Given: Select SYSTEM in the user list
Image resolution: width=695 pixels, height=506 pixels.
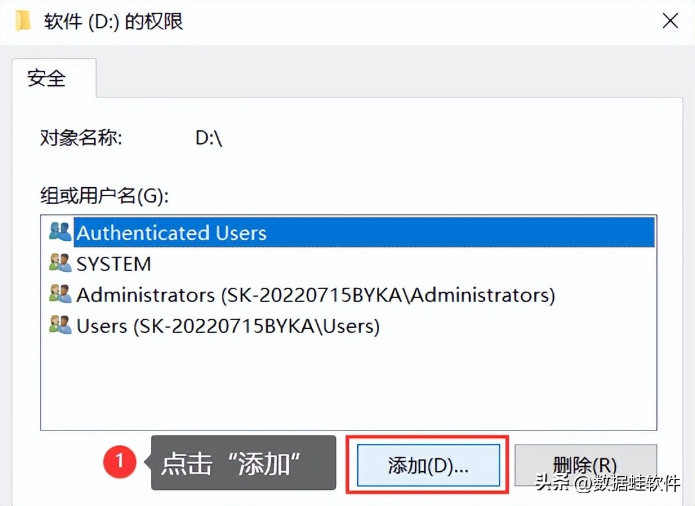Looking at the screenshot, I should (114, 264).
